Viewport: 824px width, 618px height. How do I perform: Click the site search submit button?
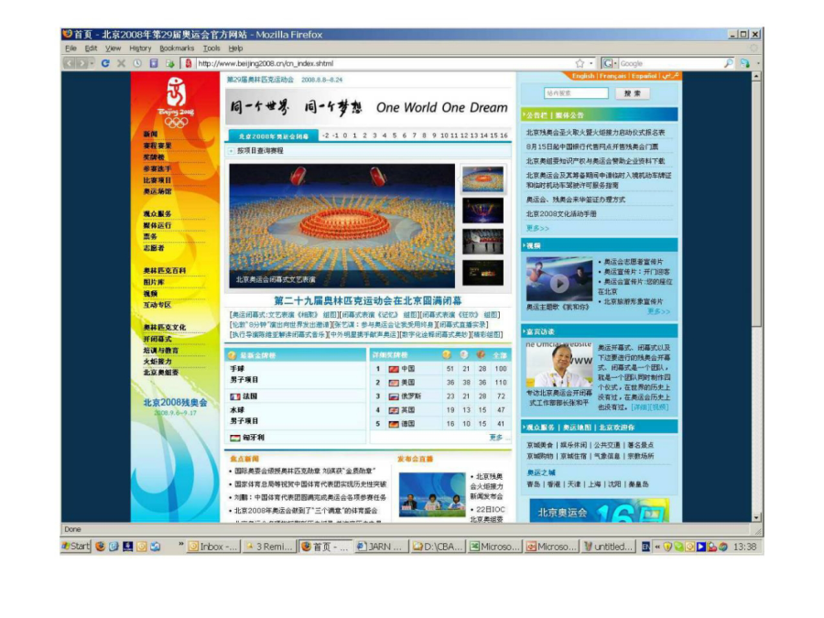click(632, 93)
